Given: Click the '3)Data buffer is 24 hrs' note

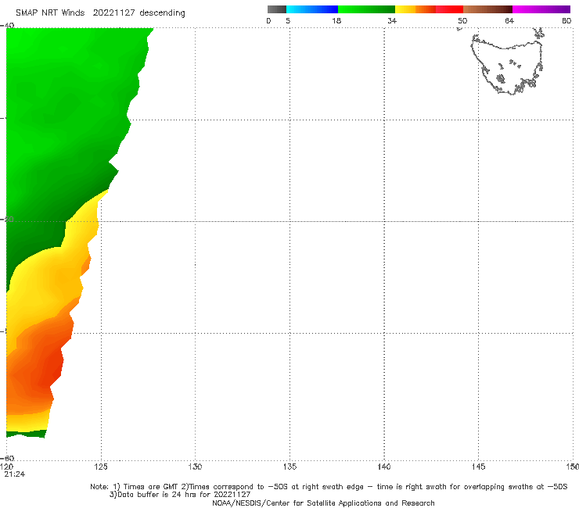Looking at the screenshot, I should [180, 495].
